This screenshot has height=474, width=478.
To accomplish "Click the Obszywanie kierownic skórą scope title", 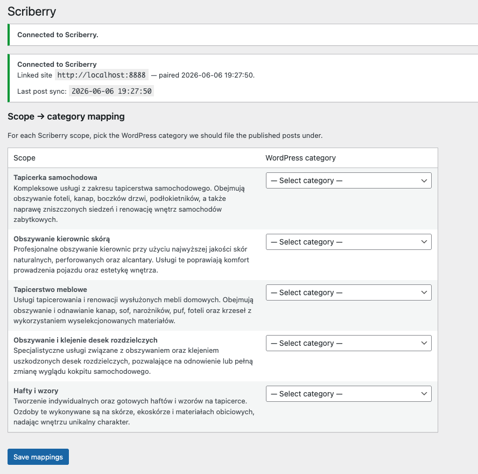I will tap(61, 239).
